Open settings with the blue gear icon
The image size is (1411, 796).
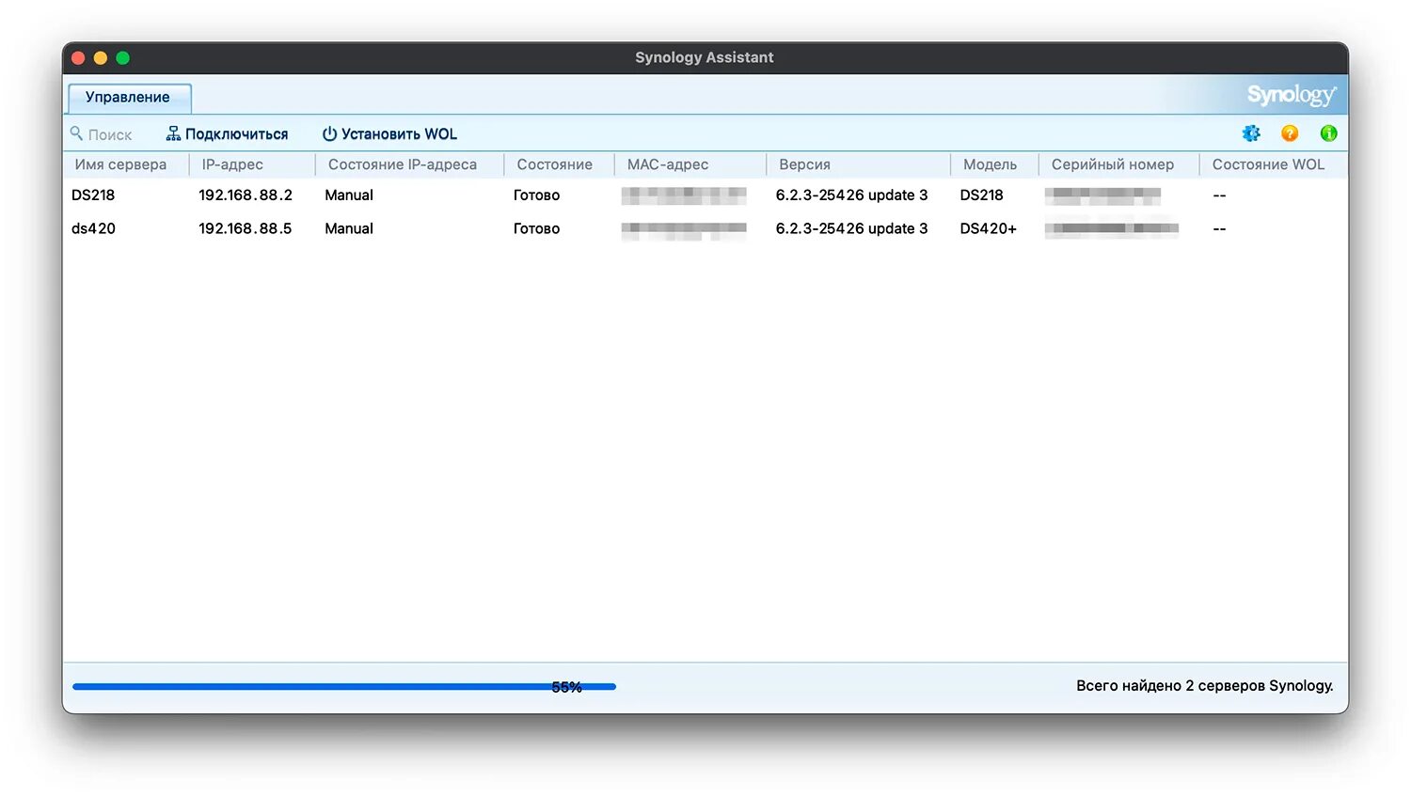point(1251,133)
